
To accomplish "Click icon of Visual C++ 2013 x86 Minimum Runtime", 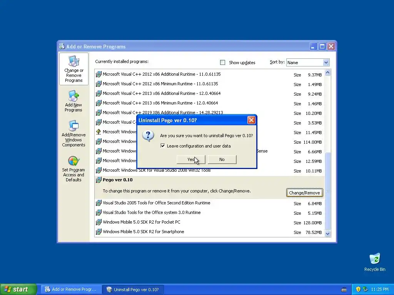I will [x=98, y=103].
